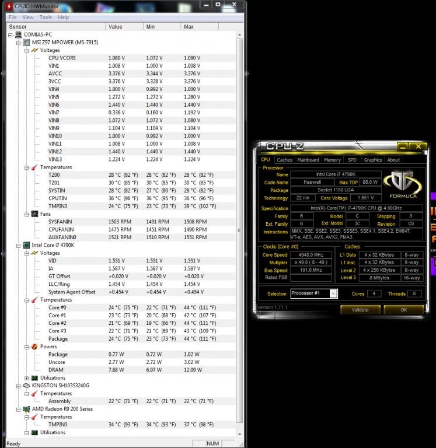
Task: Collapse the Intel Core i7 4790K node
Action: [18, 246]
